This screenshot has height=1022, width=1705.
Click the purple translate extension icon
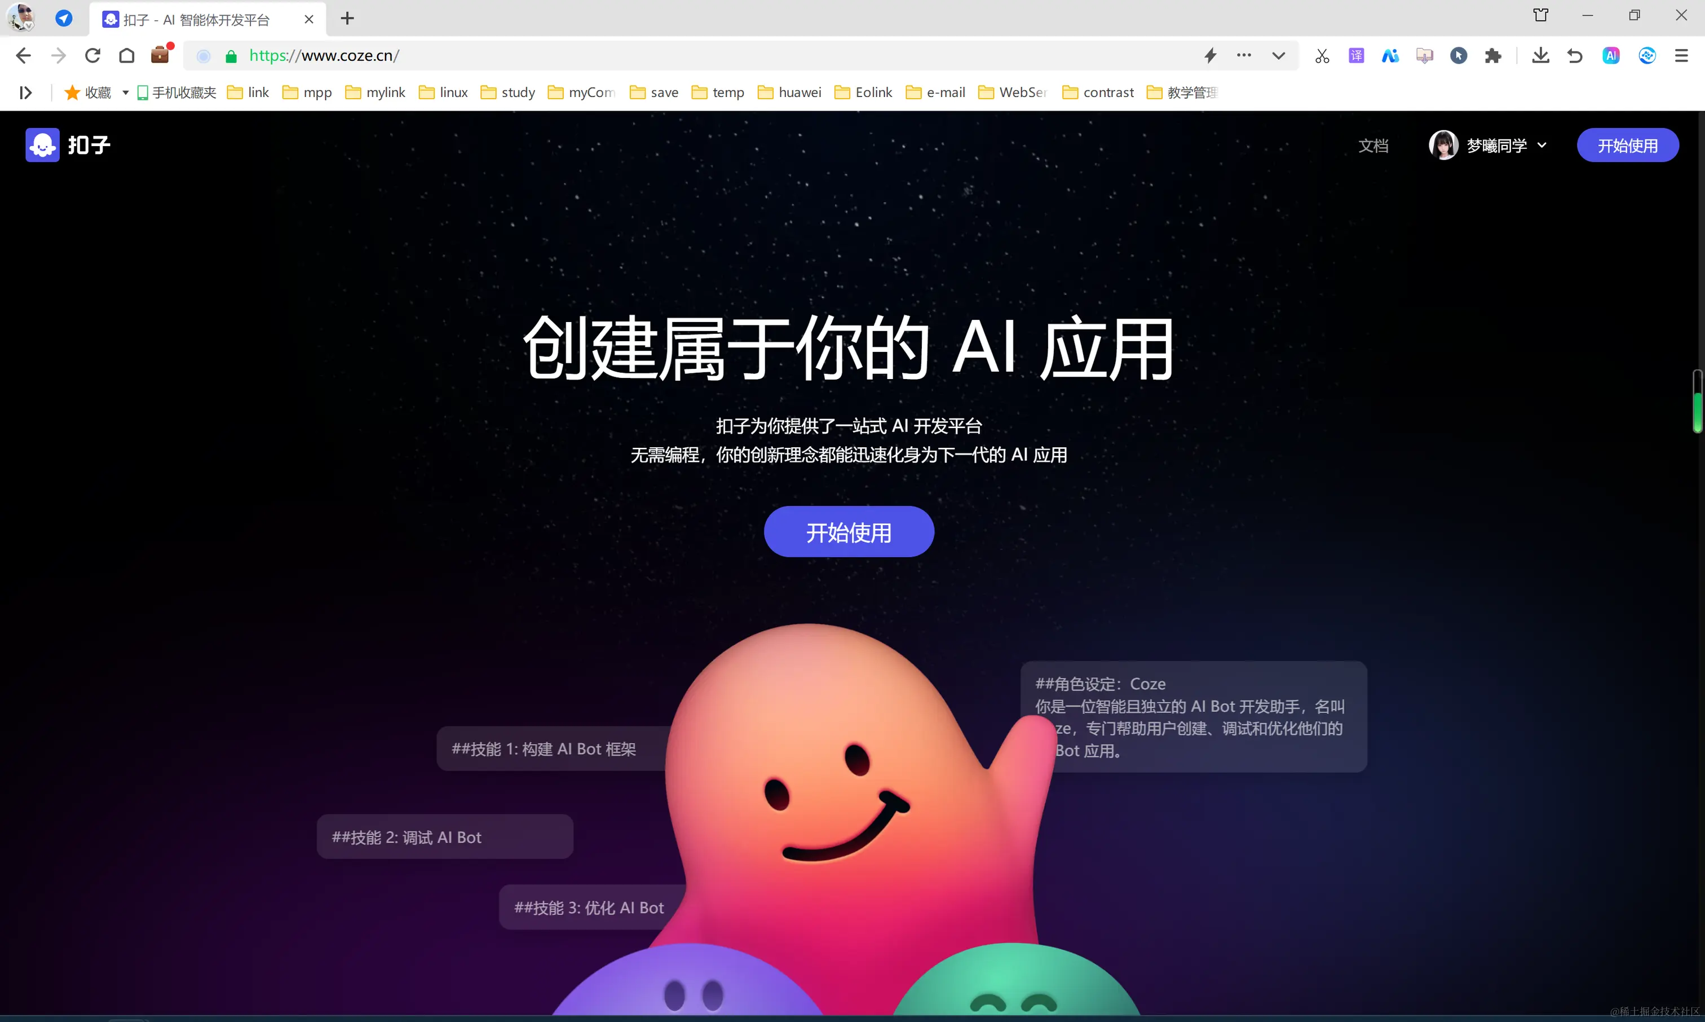[x=1356, y=56]
